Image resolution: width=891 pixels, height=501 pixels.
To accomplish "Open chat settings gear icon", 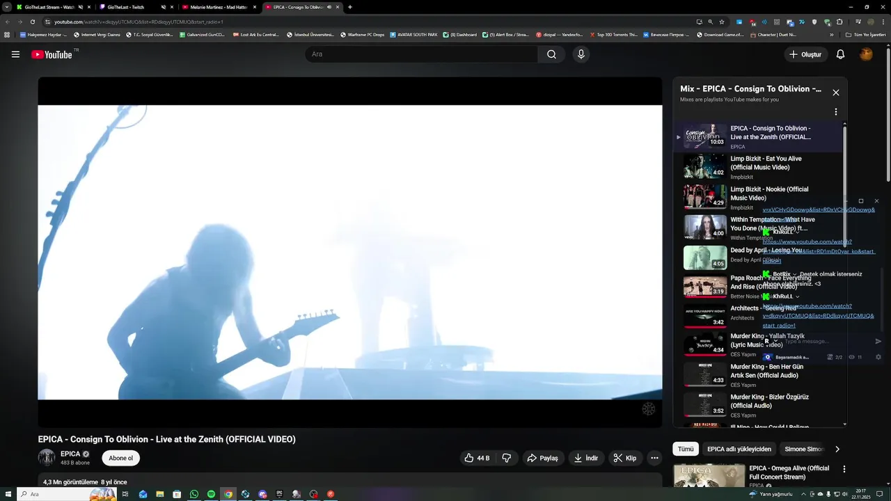I will click(878, 357).
